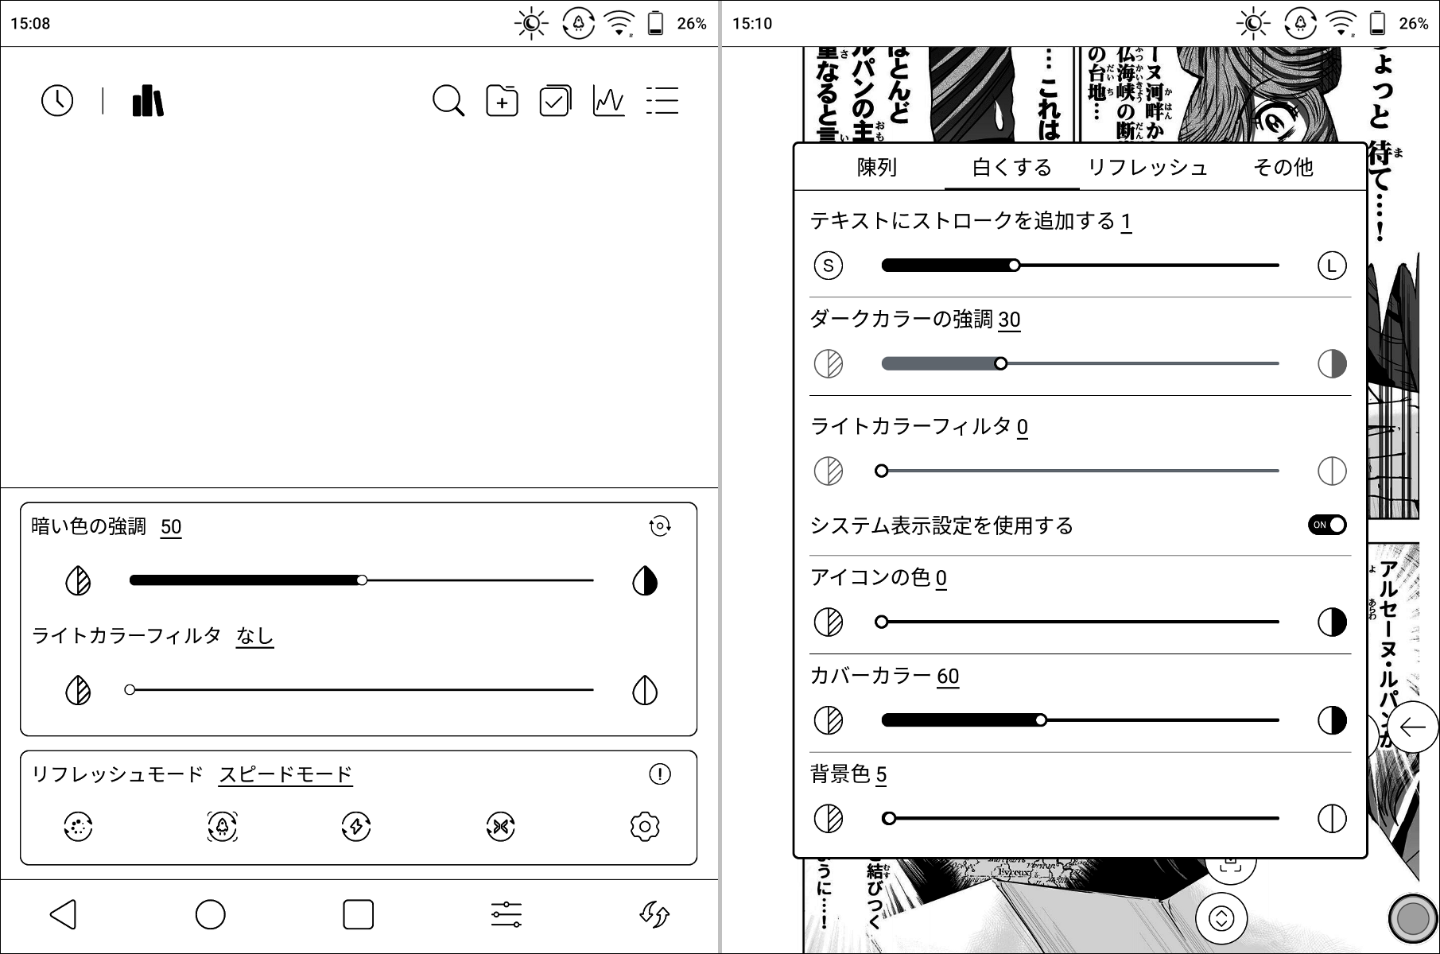Click the refresh mode info warning icon
The image size is (1440, 954).
point(659,773)
